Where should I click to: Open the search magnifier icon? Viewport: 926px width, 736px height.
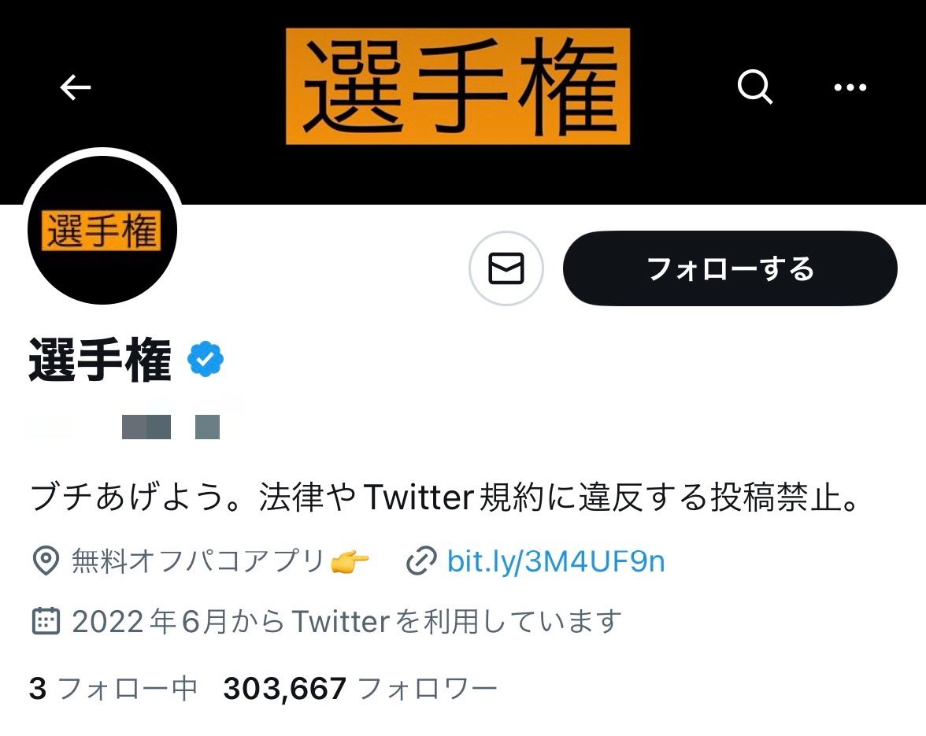[x=754, y=87]
